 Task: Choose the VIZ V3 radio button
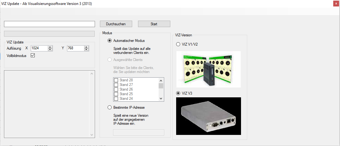(178, 93)
